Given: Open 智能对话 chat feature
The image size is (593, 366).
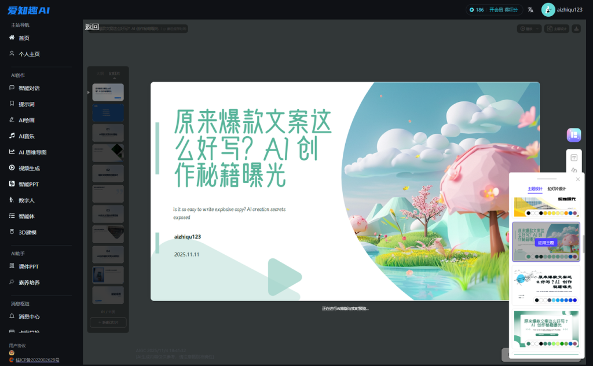Looking at the screenshot, I should pyautogui.click(x=29, y=88).
